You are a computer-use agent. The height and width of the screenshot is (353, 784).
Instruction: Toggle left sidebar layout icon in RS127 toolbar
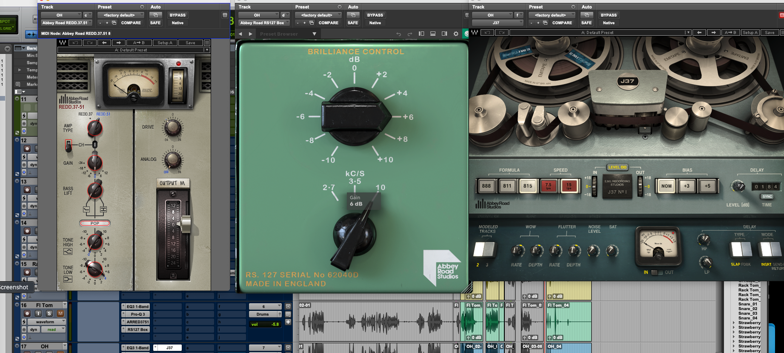point(421,34)
